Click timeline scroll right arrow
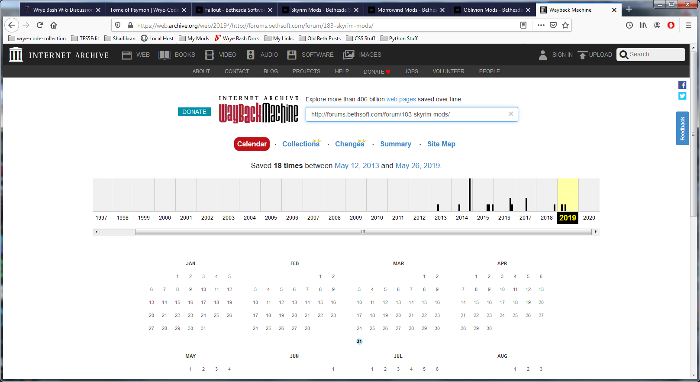Viewport: 700px width, 382px height. pyautogui.click(x=596, y=232)
